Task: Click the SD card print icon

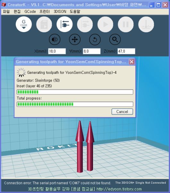Action: coord(44,24)
